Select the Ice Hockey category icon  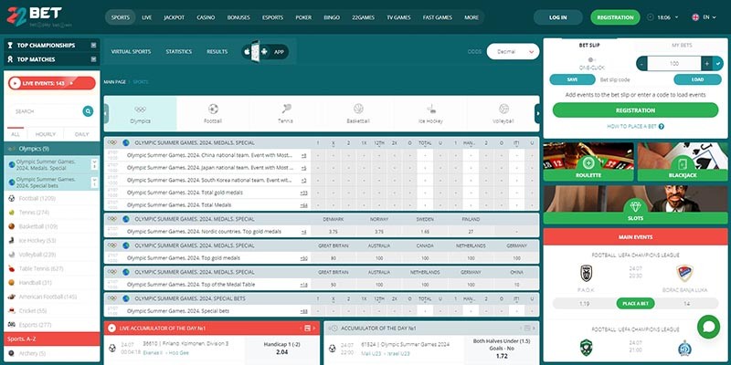pyautogui.click(x=430, y=109)
